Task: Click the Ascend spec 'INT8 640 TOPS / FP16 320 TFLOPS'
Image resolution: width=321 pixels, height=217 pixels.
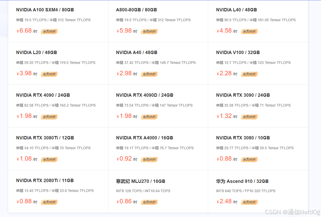Action: [x=246, y=191]
